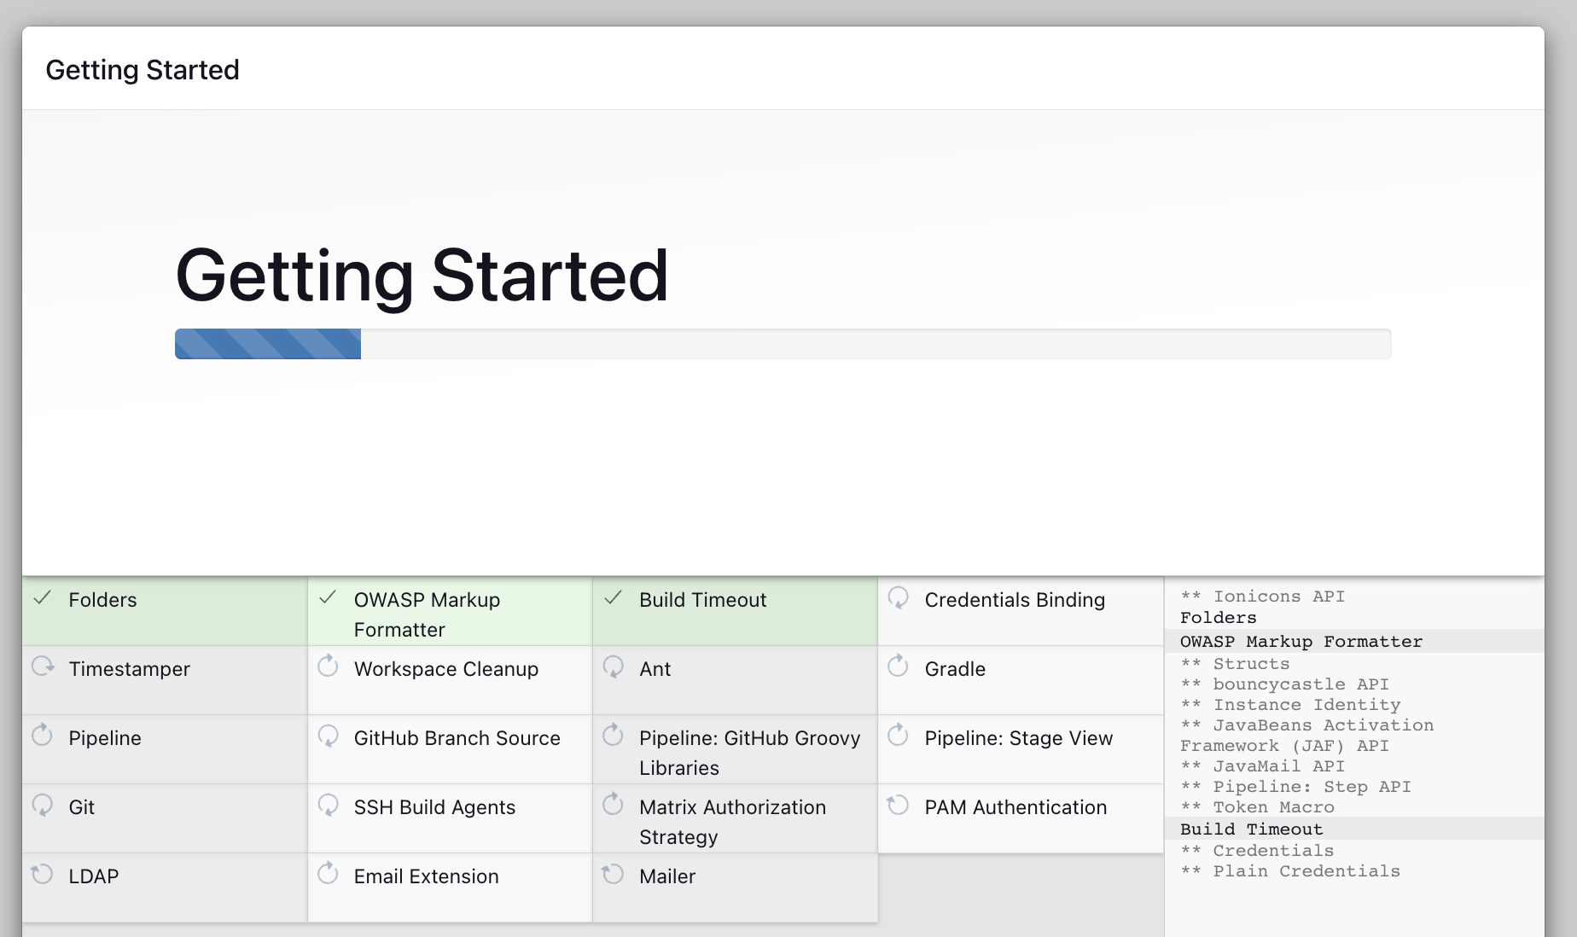1577x937 pixels.
Task: Click the Timestamper plugin name
Action: pos(129,669)
